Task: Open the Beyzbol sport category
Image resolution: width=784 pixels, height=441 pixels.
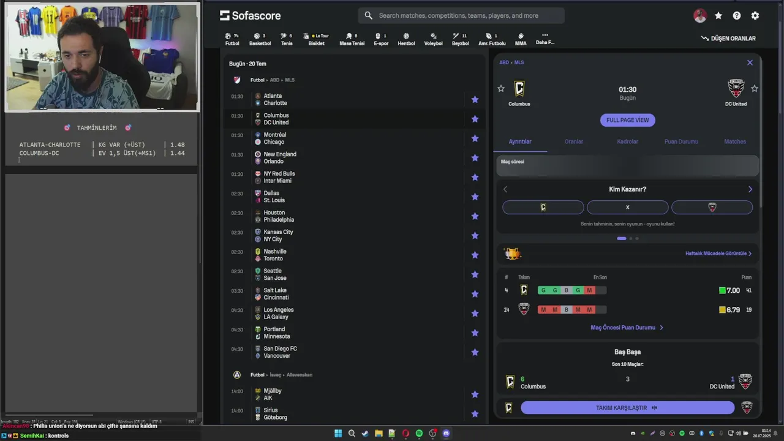Action: (x=460, y=39)
